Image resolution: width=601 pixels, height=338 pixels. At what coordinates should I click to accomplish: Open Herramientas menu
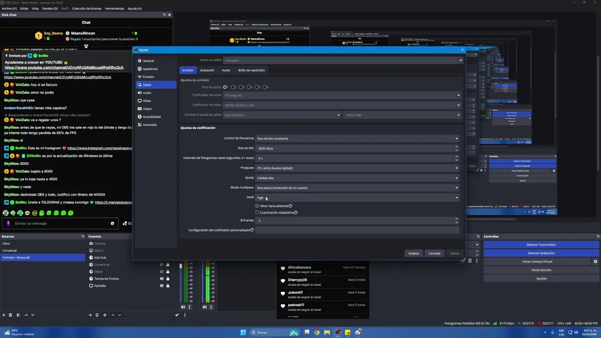click(x=115, y=8)
